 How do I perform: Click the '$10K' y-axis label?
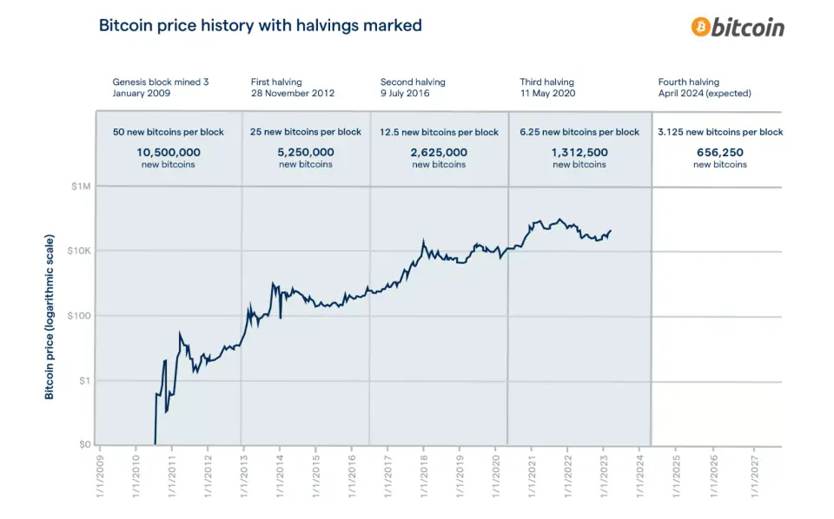coord(76,251)
